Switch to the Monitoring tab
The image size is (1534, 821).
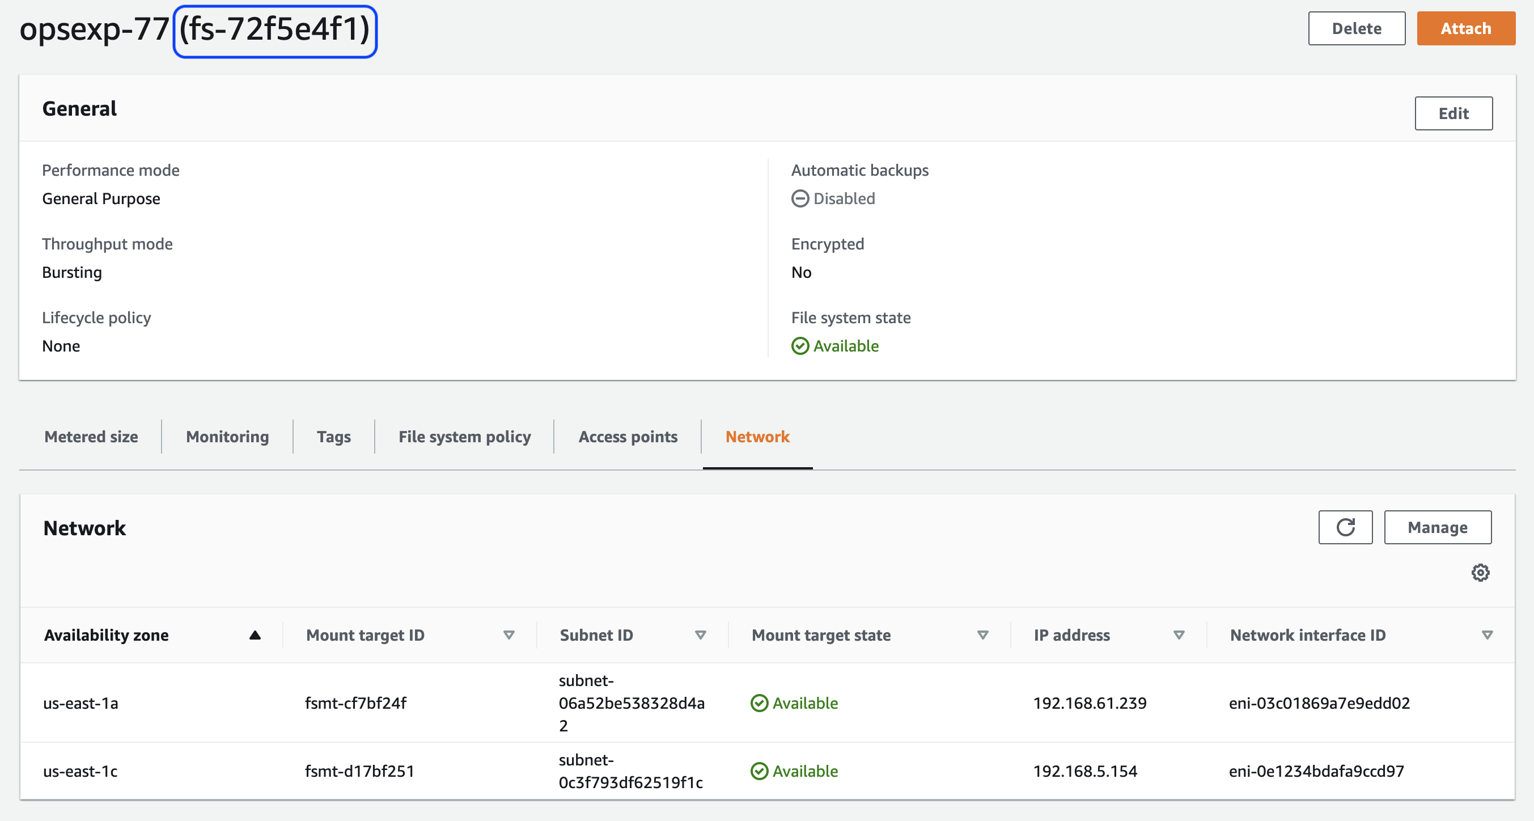pos(227,437)
